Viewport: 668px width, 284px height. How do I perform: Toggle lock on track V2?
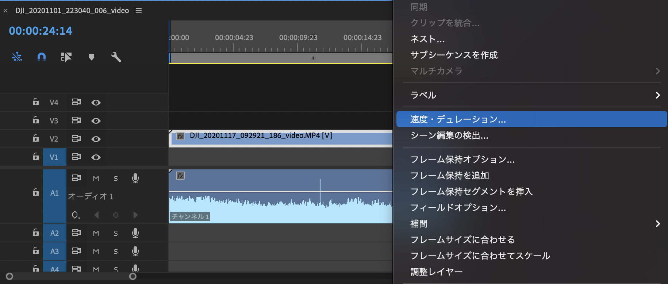pyautogui.click(x=36, y=138)
